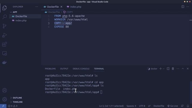Go to line via Ln 3, Col 1 indicator
The height and width of the screenshot is (108, 192).
(x=111, y=106)
